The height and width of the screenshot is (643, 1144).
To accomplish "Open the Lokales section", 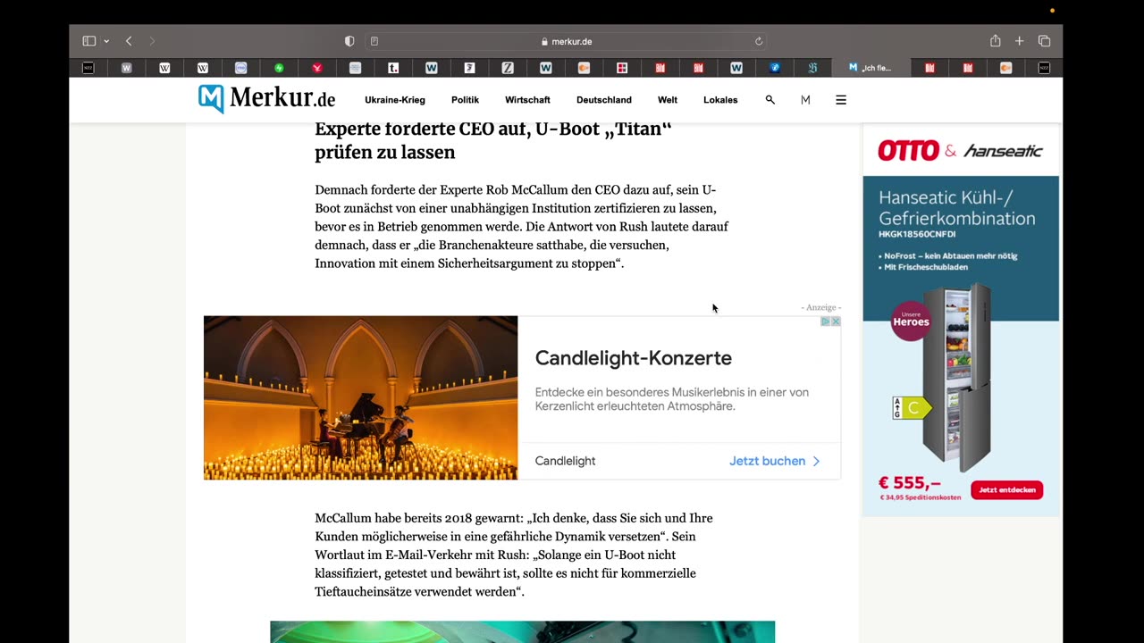I will (x=720, y=100).
